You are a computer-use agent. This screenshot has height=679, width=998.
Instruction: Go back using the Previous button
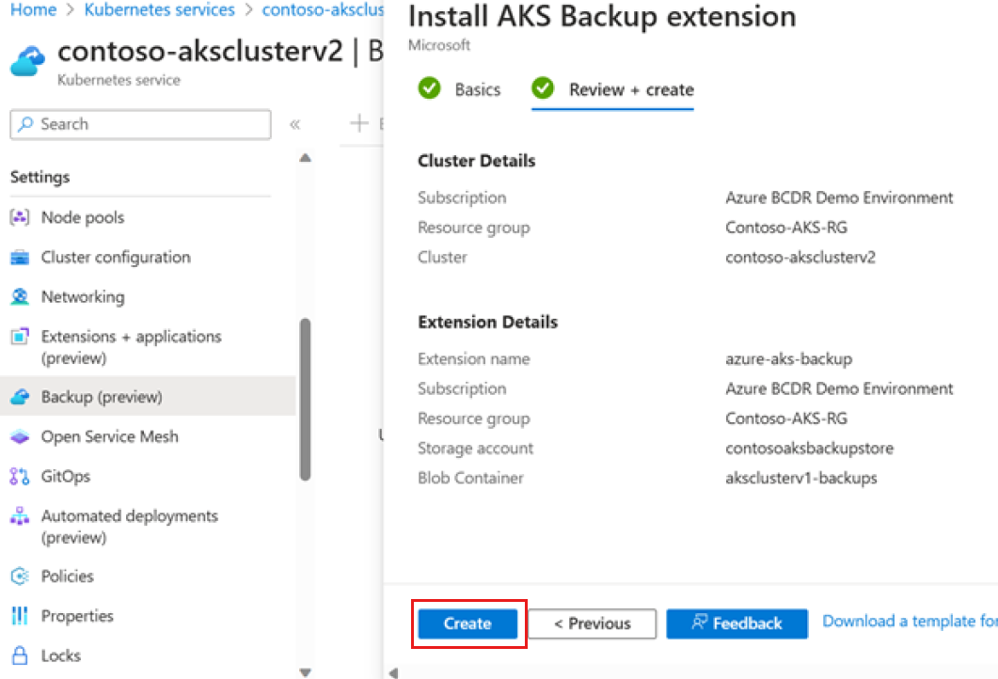[592, 624]
